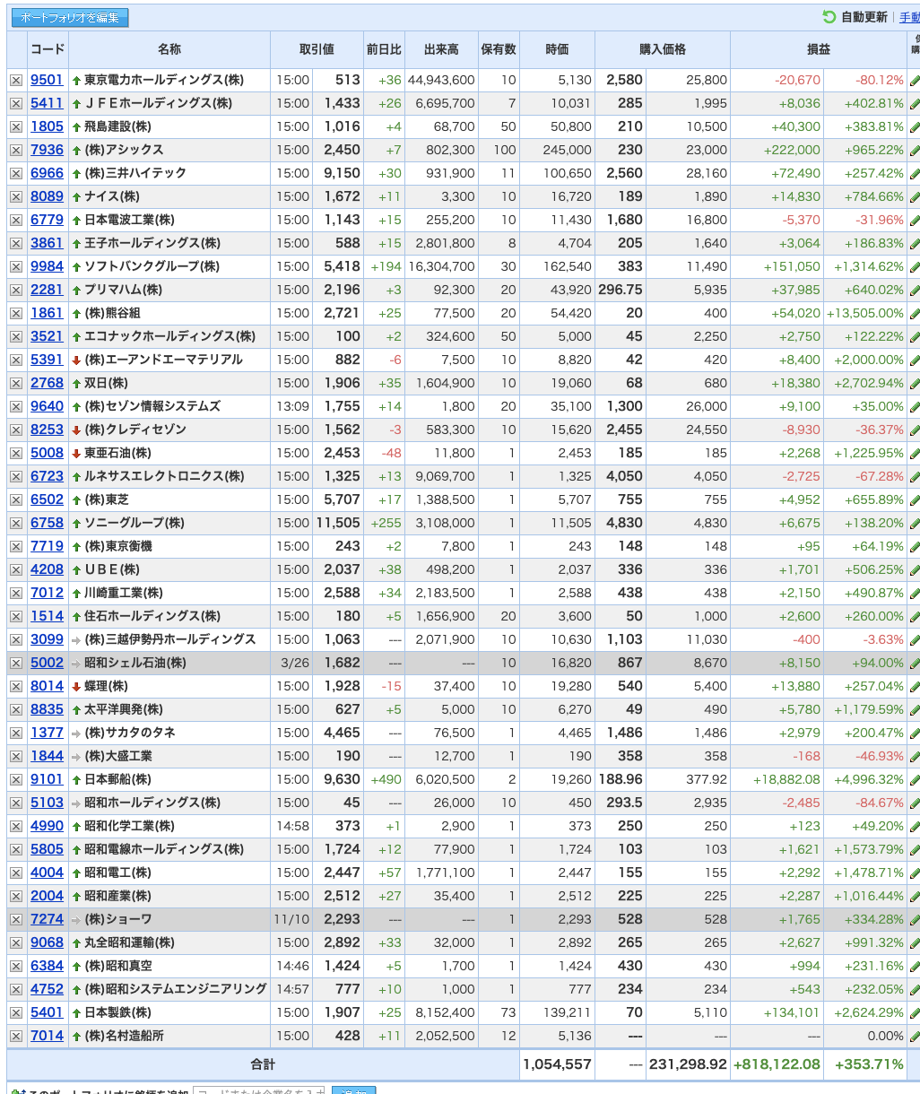Screen dimensions: 920x1094
Task: Open stock code 9984 link
Action: 47,266
